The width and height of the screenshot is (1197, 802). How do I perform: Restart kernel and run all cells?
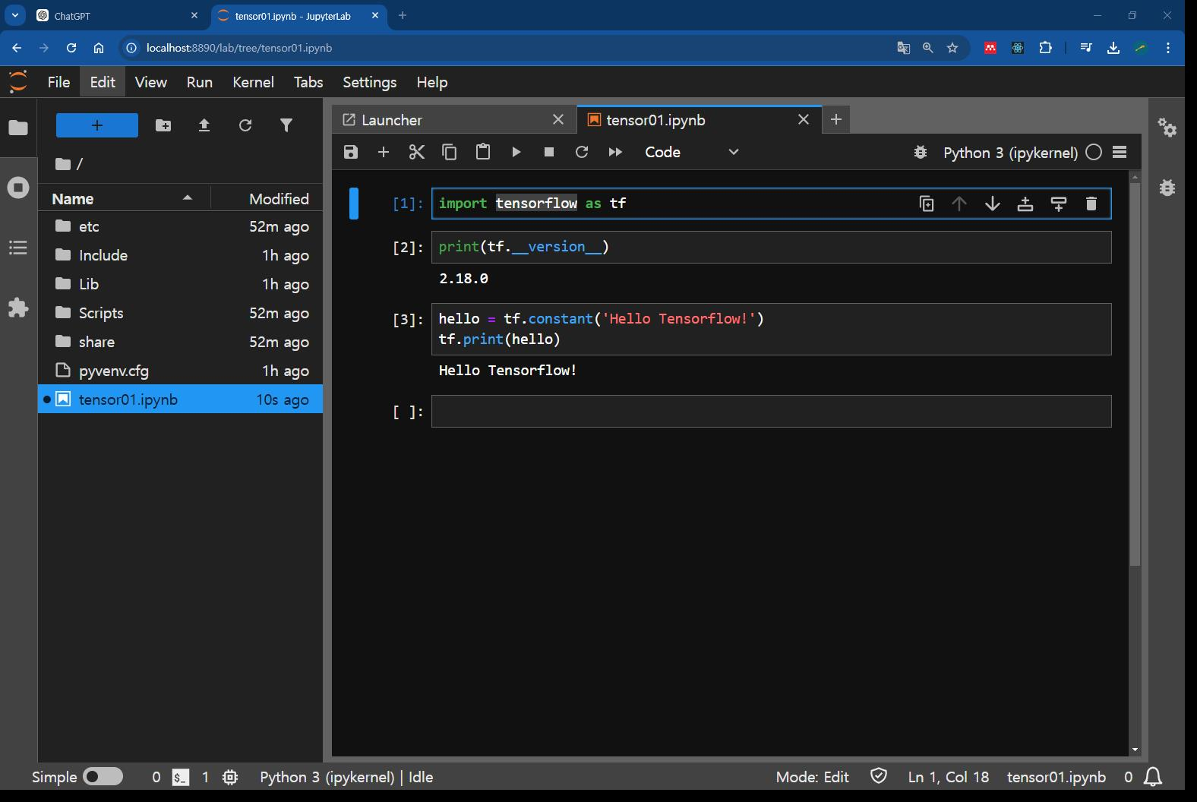[x=615, y=152]
